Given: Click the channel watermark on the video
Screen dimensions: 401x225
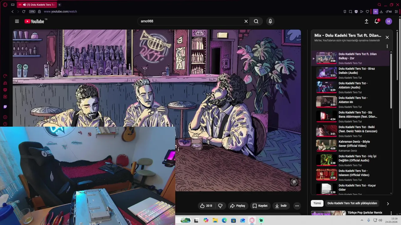Looking at the screenshot, I should click(x=294, y=182).
